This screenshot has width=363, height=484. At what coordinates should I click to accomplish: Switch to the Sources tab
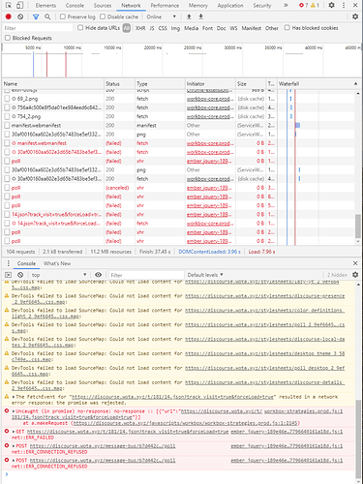tap(103, 6)
